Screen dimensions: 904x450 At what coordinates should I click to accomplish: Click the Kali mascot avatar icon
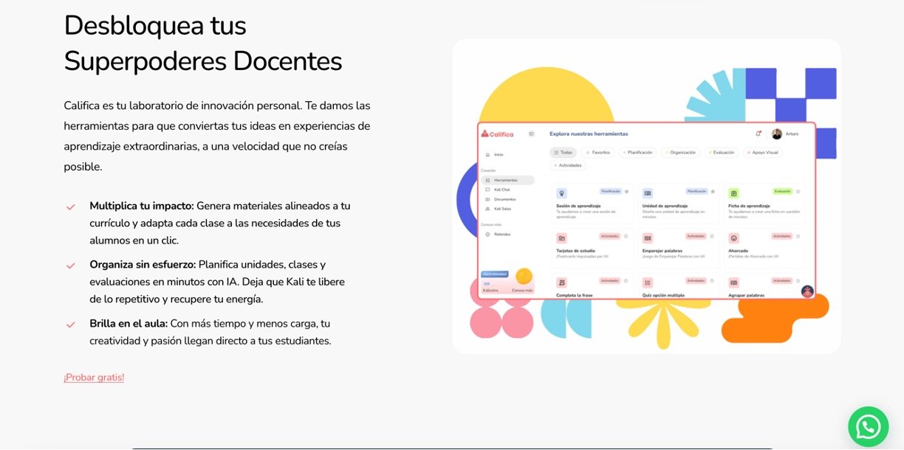click(807, 291)
